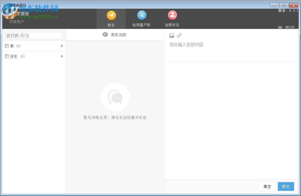The height and width of the screenshot is (196, 301).
Task: Open 检测僵尸粉 zombie fan detector icon
Action: pyautogui.click(x=142, y=15)
